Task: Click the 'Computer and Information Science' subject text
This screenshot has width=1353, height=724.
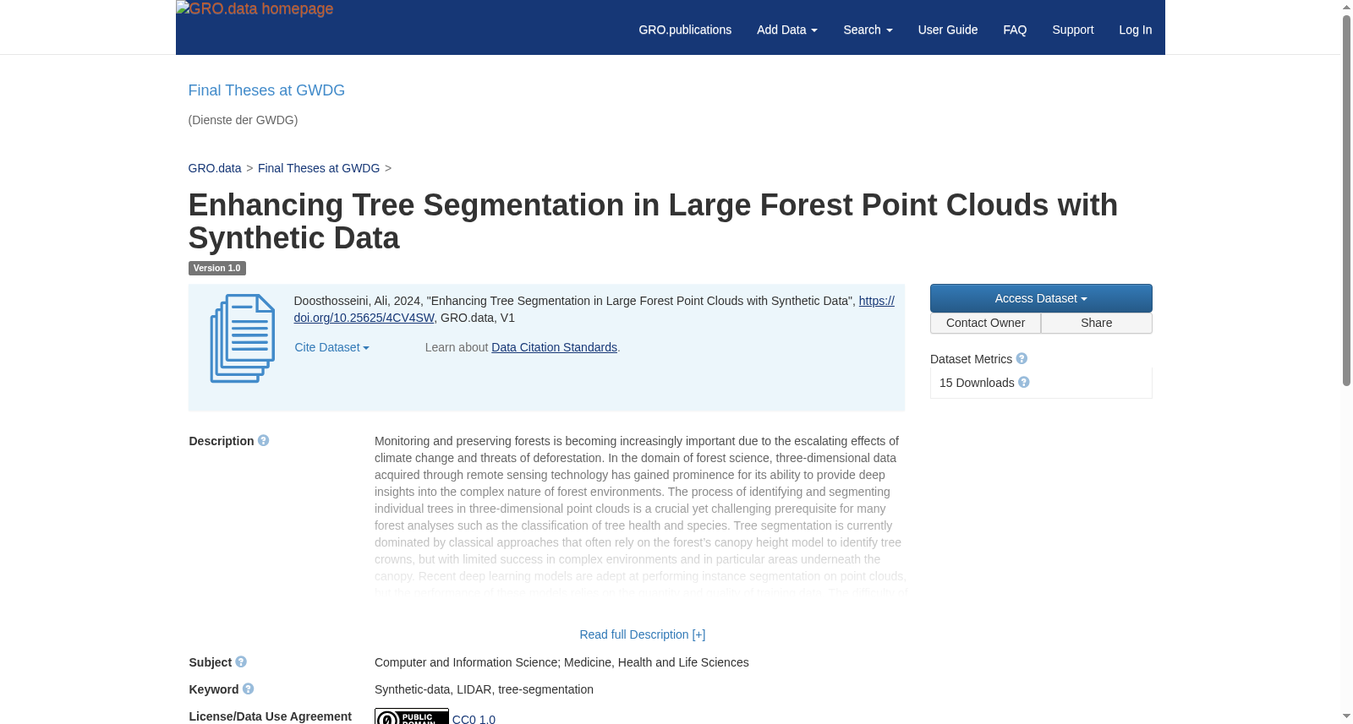Action: 466,662
